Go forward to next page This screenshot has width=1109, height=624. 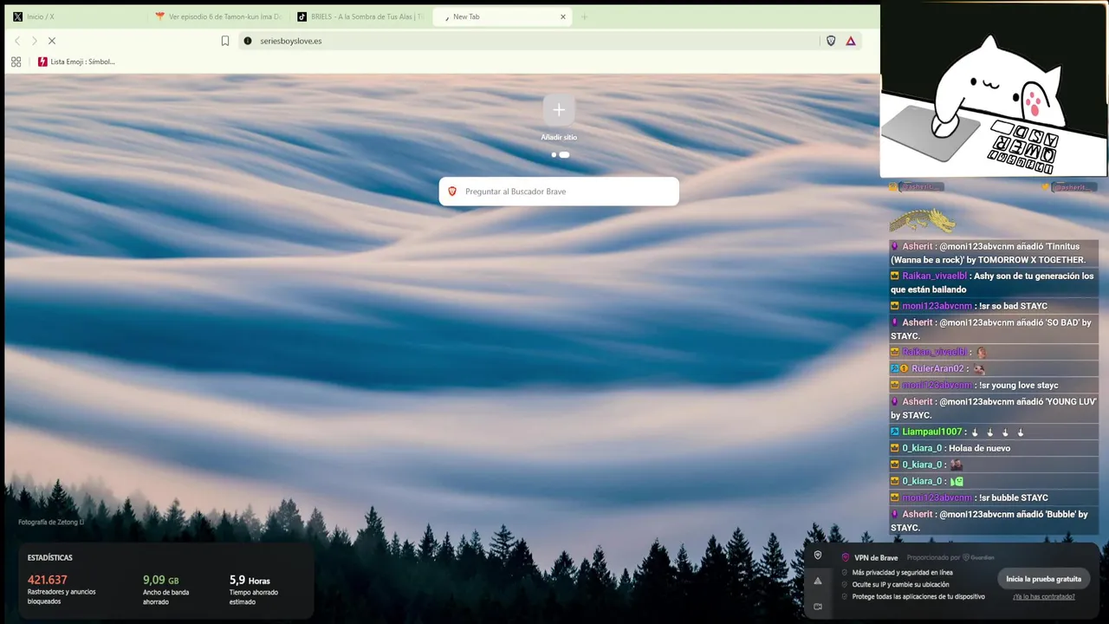35,41
